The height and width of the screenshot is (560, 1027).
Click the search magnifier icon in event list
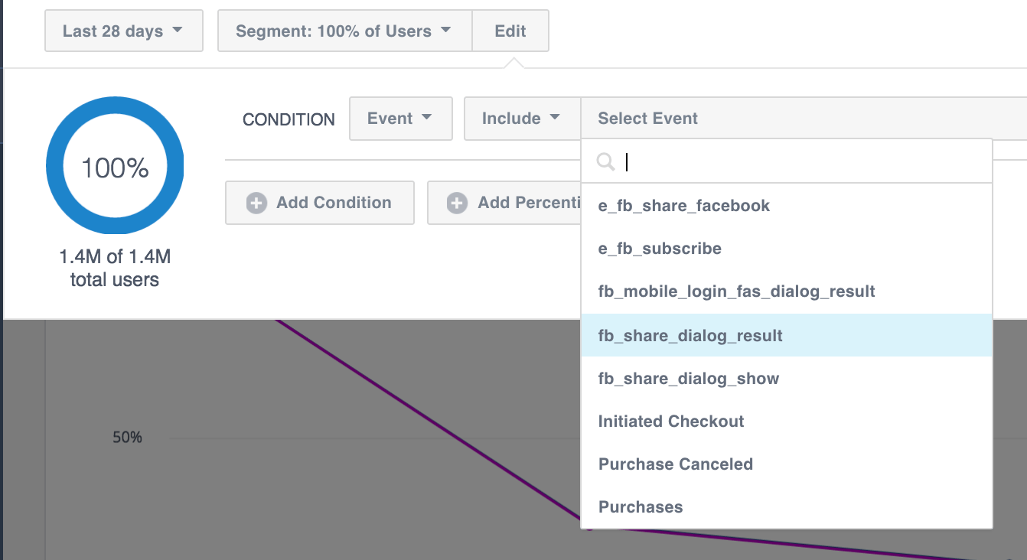[x=605, y=161]
